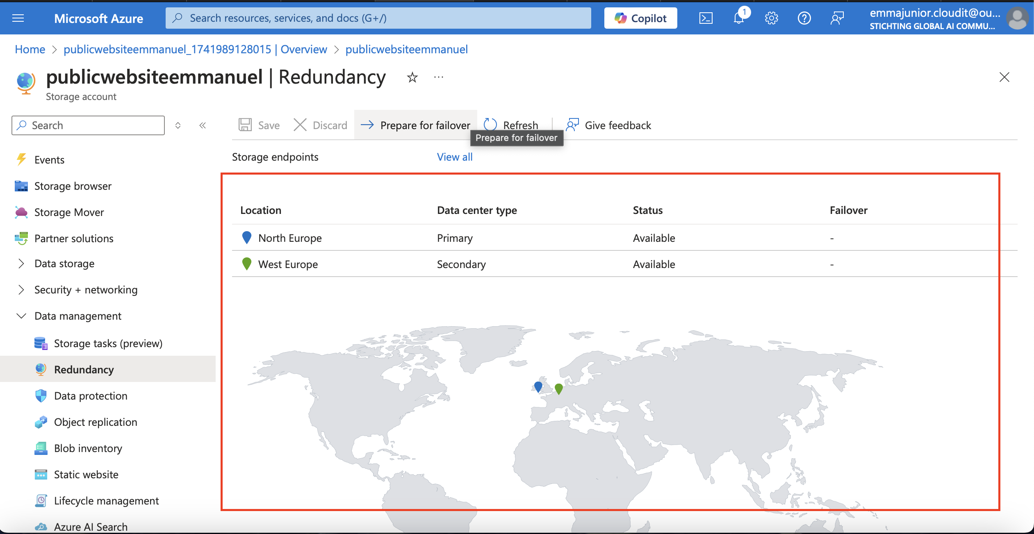Image resolution: width=1034 pixels, height=534 pixels.
Task: Click the Blob inventory icon
Action: pos(41,448)
